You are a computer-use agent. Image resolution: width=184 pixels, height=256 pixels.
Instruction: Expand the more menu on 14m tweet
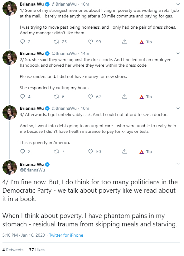178,53
